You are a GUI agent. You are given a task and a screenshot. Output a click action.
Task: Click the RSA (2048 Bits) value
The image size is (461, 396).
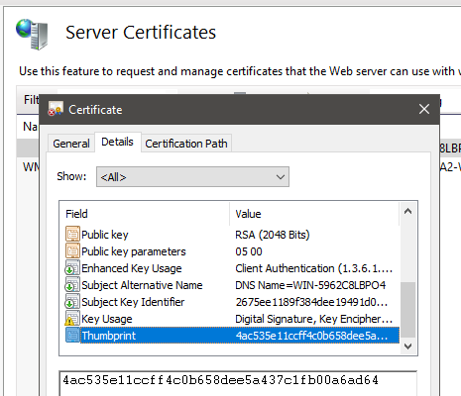273,235
